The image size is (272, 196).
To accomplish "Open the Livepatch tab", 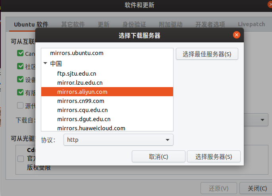I will (x=251, y=24).
